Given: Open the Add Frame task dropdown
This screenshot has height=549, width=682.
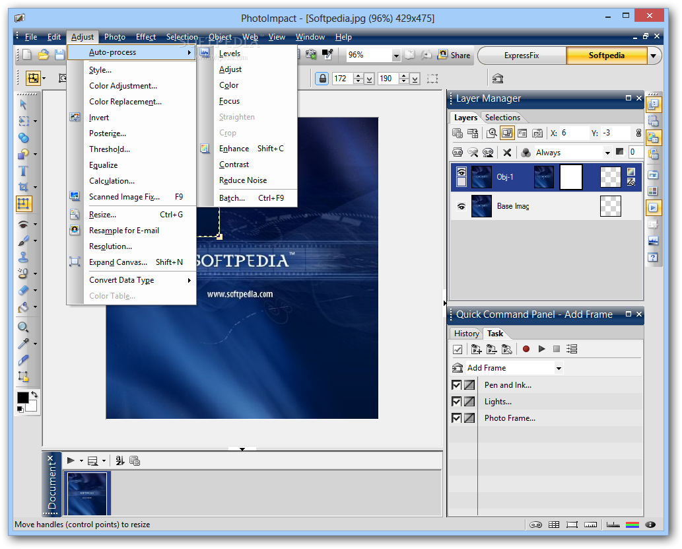Looking at the screenshot, I should [x=559, y=369].
